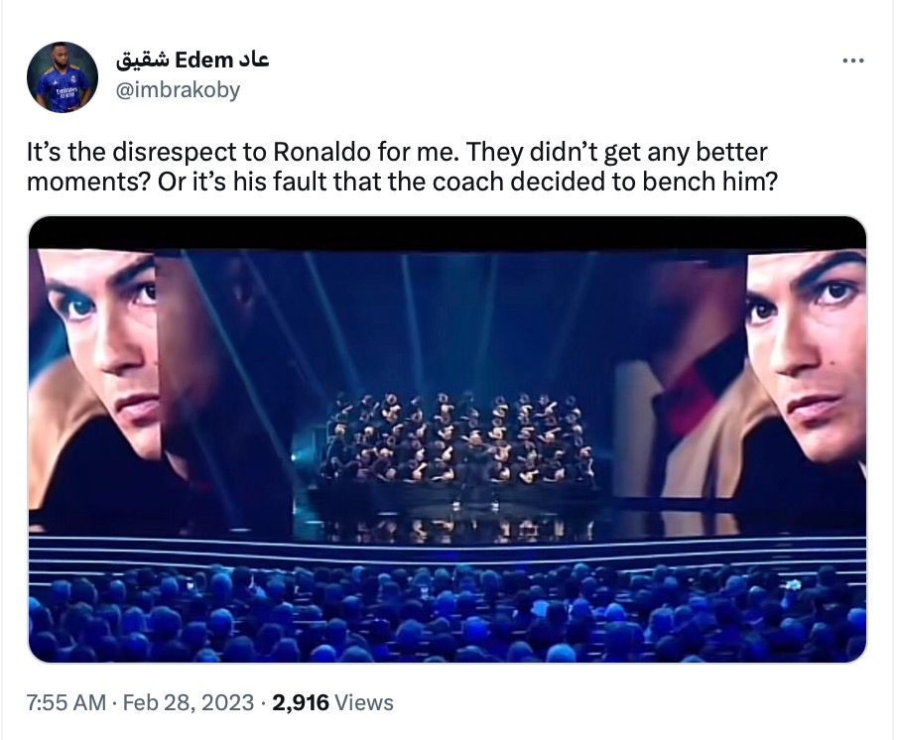Viewport: 897px width, 740px height.
Task: Open the three-dot more options menu
Action: point(852,61)
